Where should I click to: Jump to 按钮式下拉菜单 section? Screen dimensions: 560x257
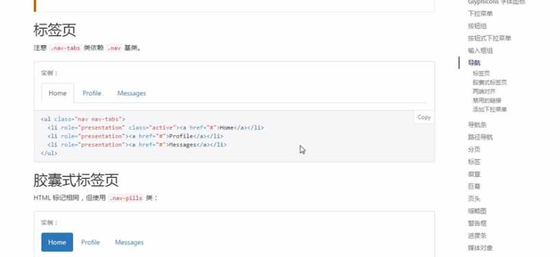click(489, 38)
